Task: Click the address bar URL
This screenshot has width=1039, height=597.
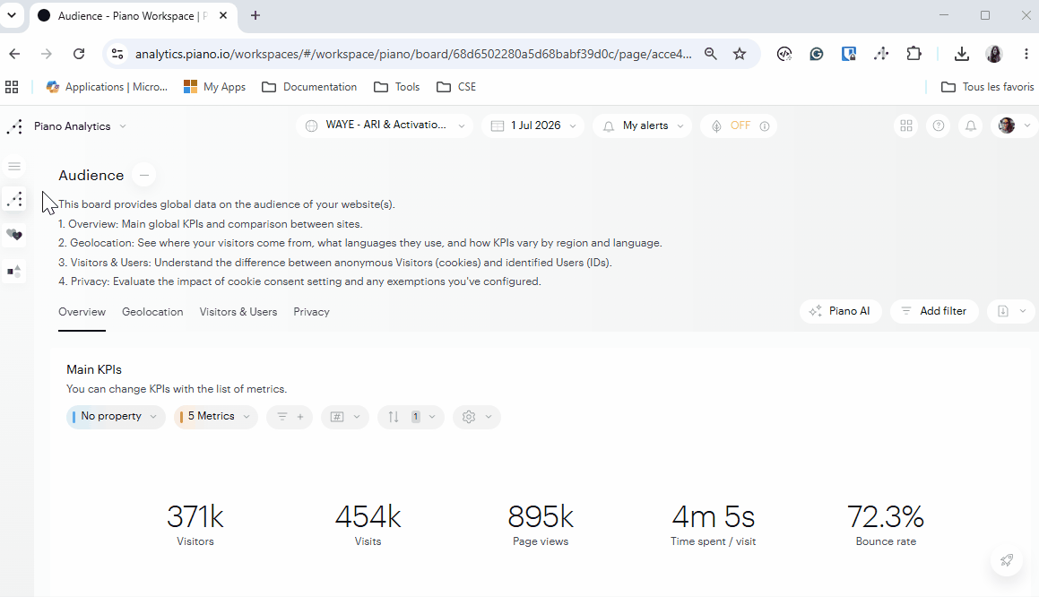Action: pos(413,54)
